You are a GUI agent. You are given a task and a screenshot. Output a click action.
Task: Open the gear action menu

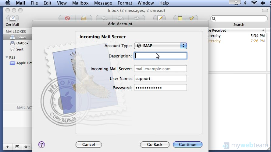[x=27, y=147]
